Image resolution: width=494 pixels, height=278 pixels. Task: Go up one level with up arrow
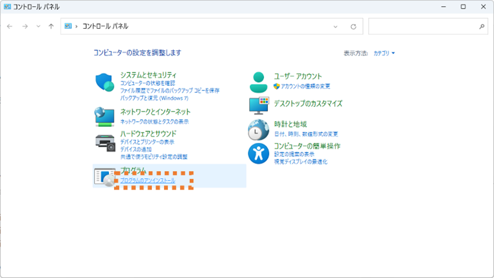coord(51,26)
